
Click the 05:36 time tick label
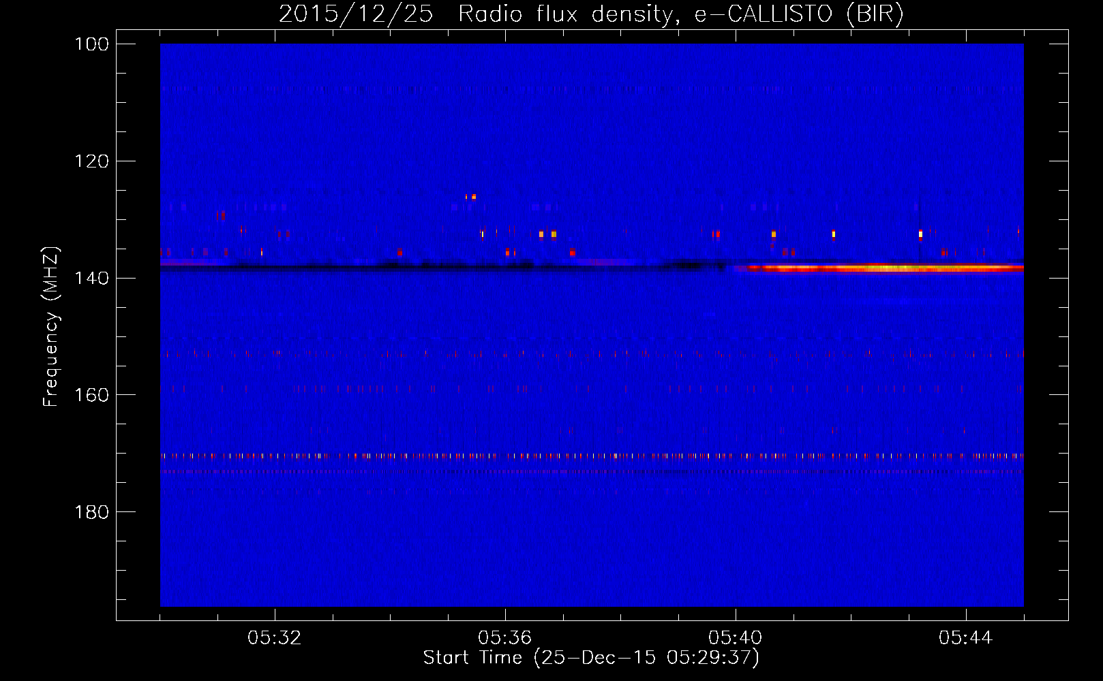[505, 638]
